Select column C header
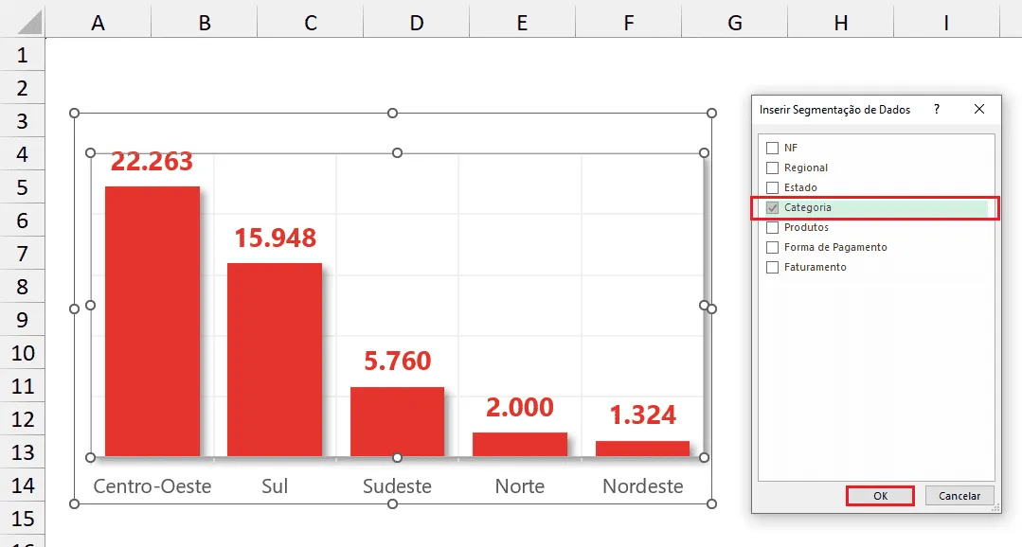The width and height of the screenshot is (1022, 547). [x=311, y=23]
